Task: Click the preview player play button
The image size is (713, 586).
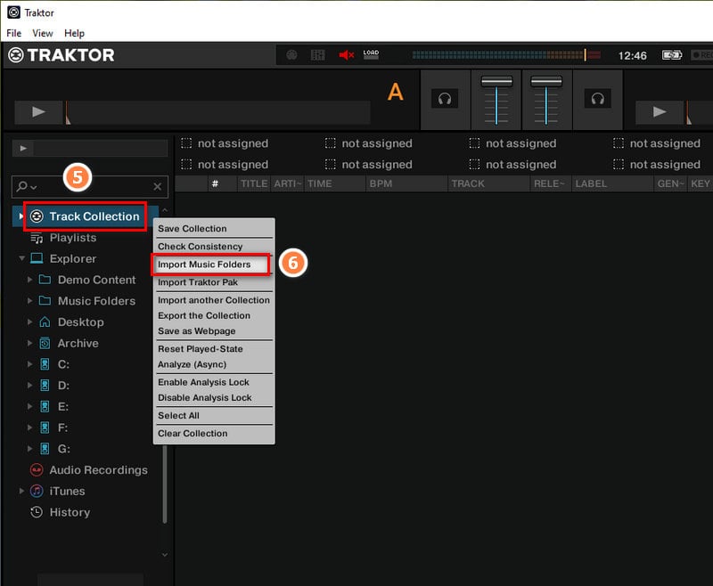Action: [23, 148]
